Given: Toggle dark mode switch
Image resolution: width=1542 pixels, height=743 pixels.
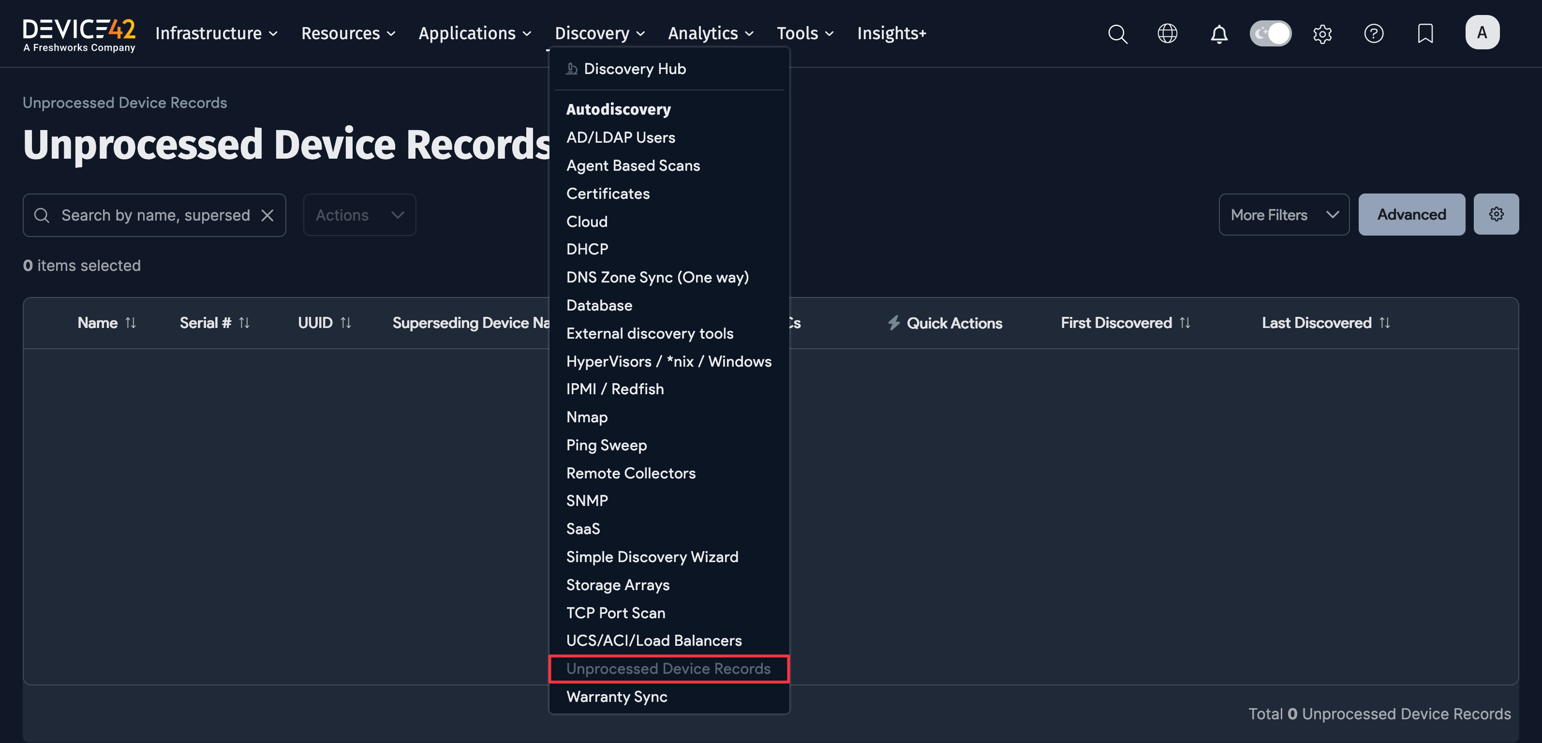Looking at the screenshot, I should pyautogui.click(x=1270, y=33).
